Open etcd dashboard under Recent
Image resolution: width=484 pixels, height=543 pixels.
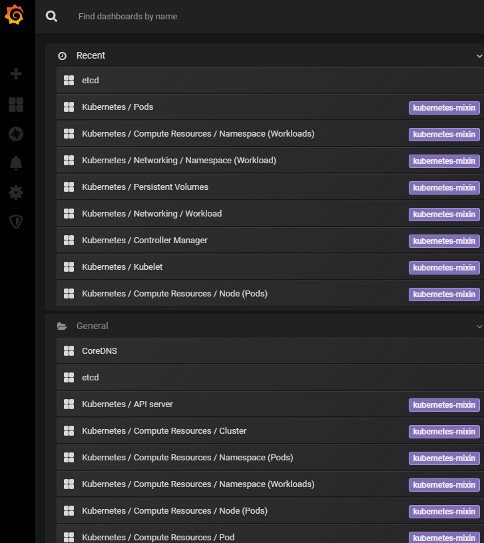point(90,81)
